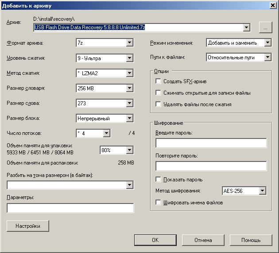This screenshot has width=279, height=253.
Task: Click the Настройки button
Action: [x=28, y=226]
